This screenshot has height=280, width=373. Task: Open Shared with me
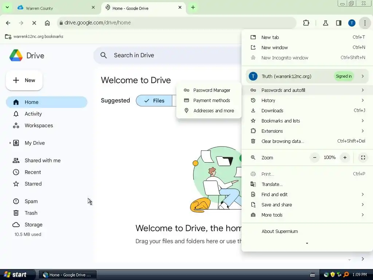(x=47, y=160)
